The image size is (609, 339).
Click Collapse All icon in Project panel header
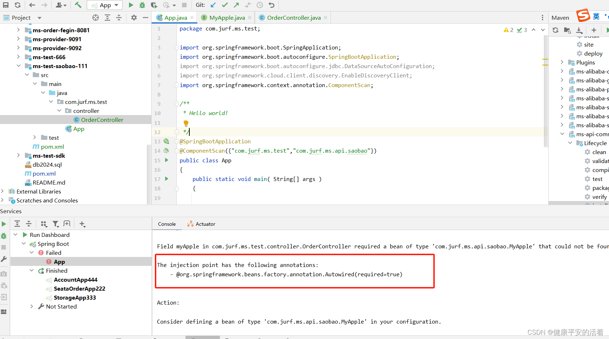point(119,18)
